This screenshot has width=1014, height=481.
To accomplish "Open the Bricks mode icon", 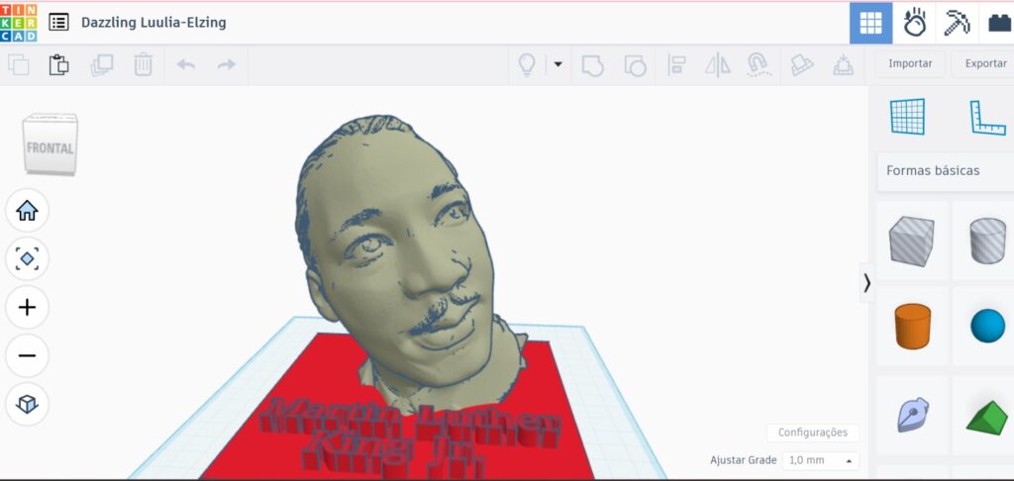I will 1000,24.
